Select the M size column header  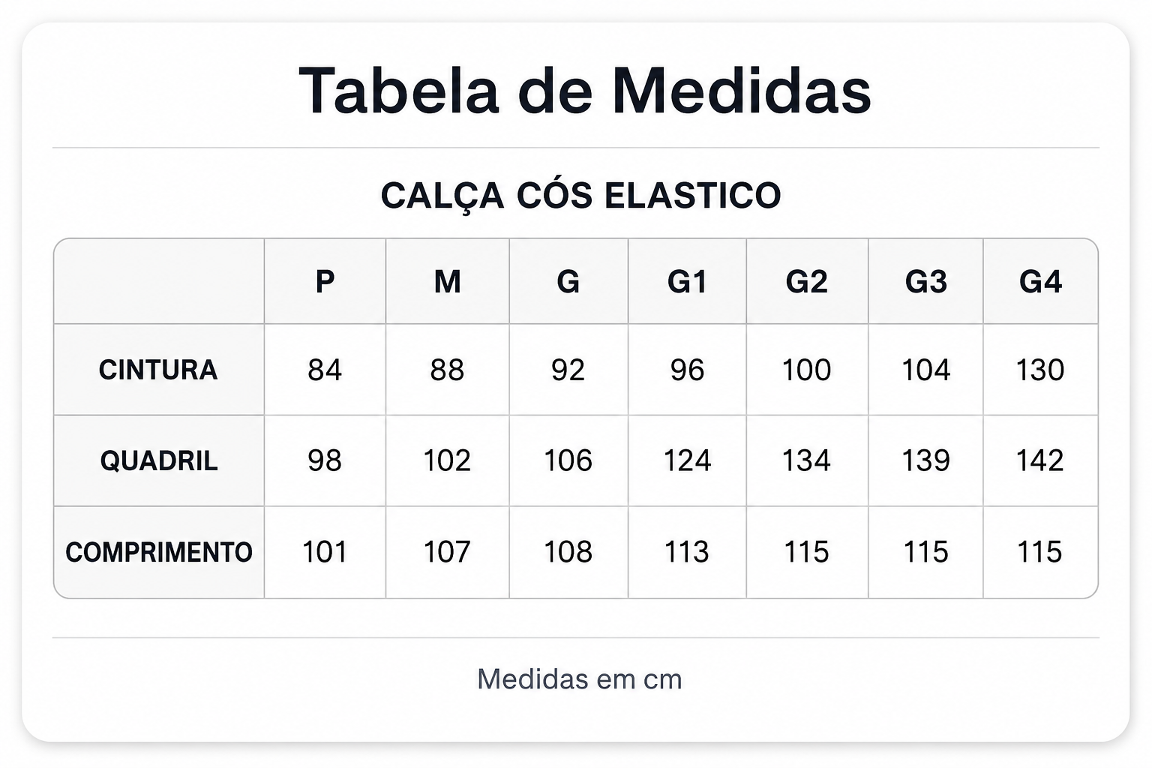click(x=447, y=282)
